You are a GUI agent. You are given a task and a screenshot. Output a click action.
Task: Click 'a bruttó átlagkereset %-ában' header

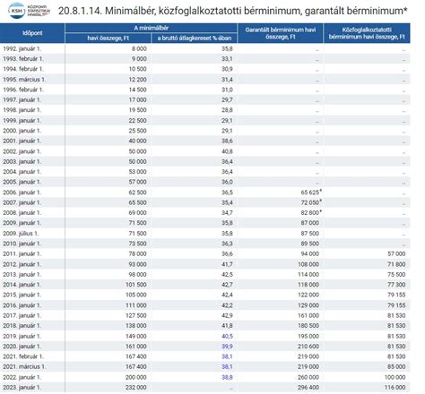[195, 39]
